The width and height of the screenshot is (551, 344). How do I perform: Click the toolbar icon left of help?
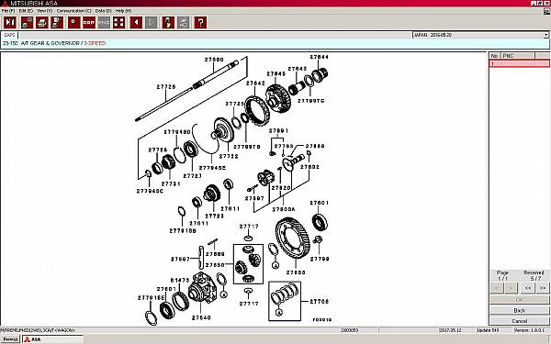tap(183, 22)
